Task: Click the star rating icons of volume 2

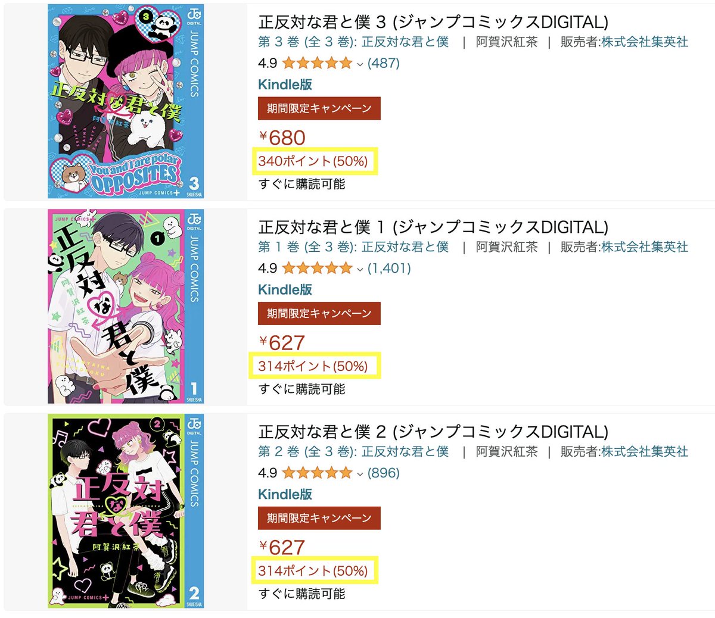Action: click(318, 473)
